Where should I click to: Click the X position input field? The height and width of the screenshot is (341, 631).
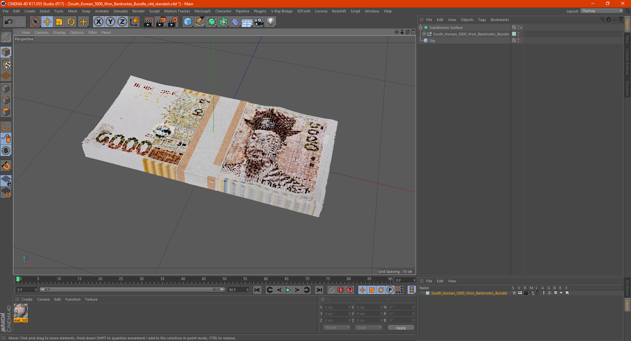coord(337,307)
